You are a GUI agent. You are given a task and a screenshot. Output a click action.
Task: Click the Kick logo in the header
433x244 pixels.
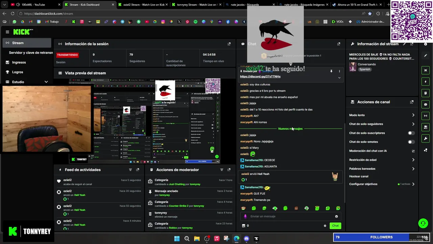pos(23,32)
